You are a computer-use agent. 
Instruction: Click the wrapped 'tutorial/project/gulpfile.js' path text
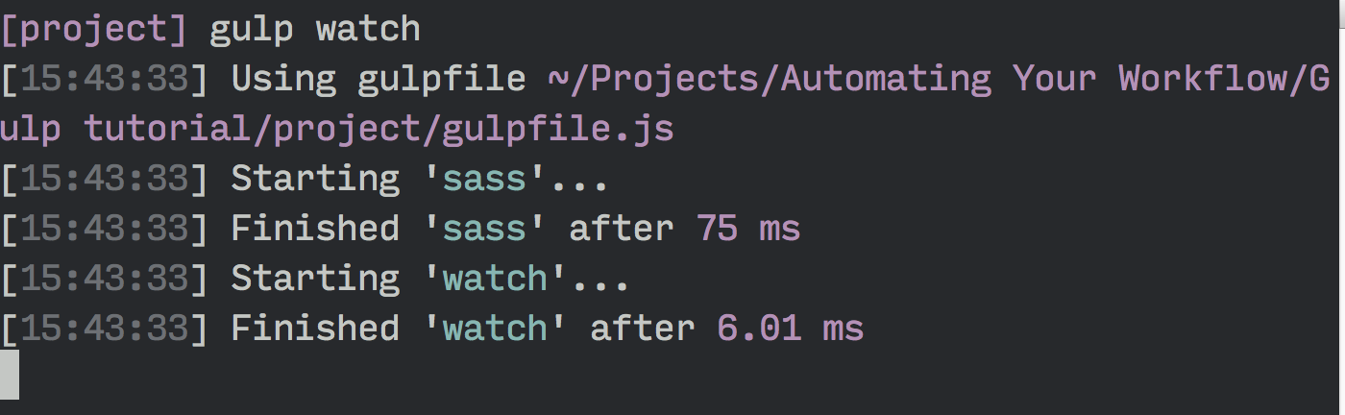click(x=379, y=129)
